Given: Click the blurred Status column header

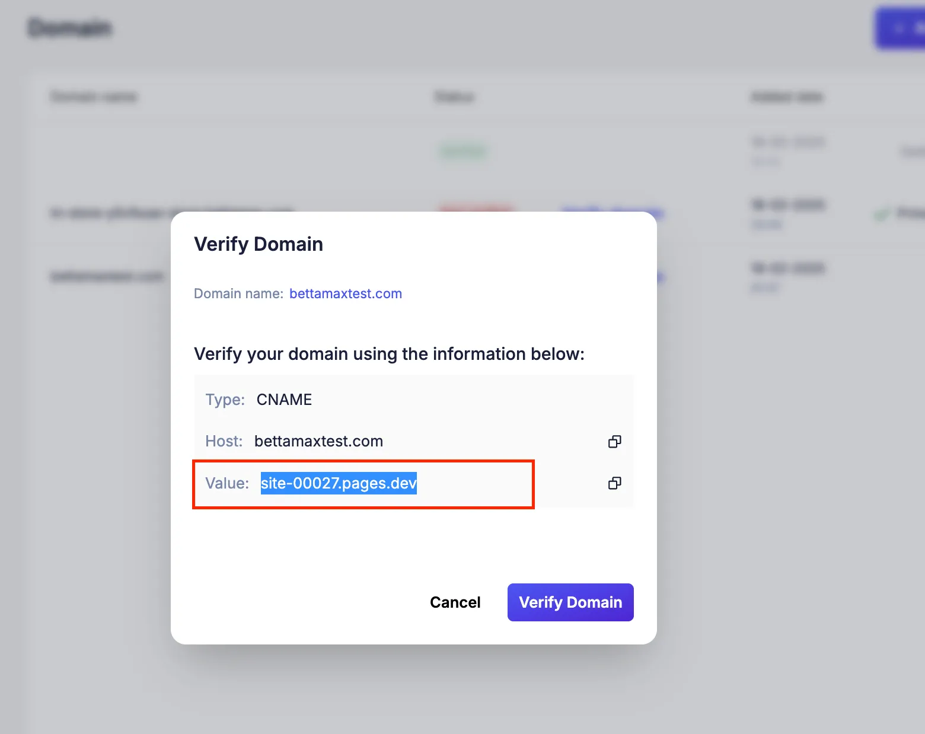Looking at the screenshot, I should coord(454,97).
